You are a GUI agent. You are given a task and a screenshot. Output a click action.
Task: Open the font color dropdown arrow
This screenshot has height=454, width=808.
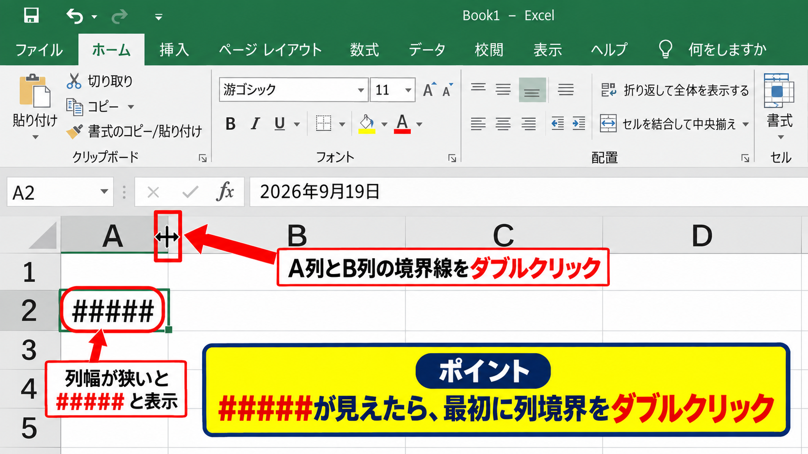[419, 124]
